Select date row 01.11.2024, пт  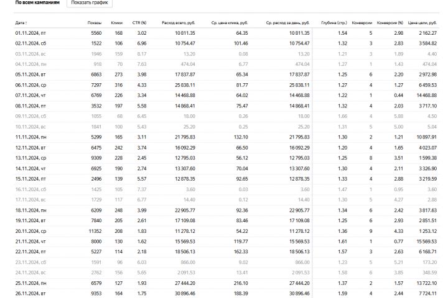tap(30, 33)
